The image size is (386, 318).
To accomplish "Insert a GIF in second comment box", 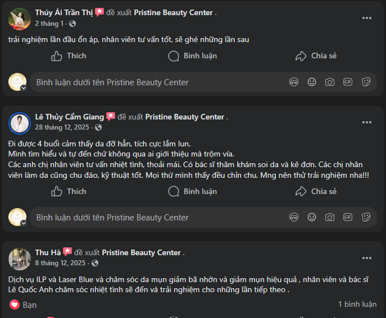I will (x=348, y=217).
